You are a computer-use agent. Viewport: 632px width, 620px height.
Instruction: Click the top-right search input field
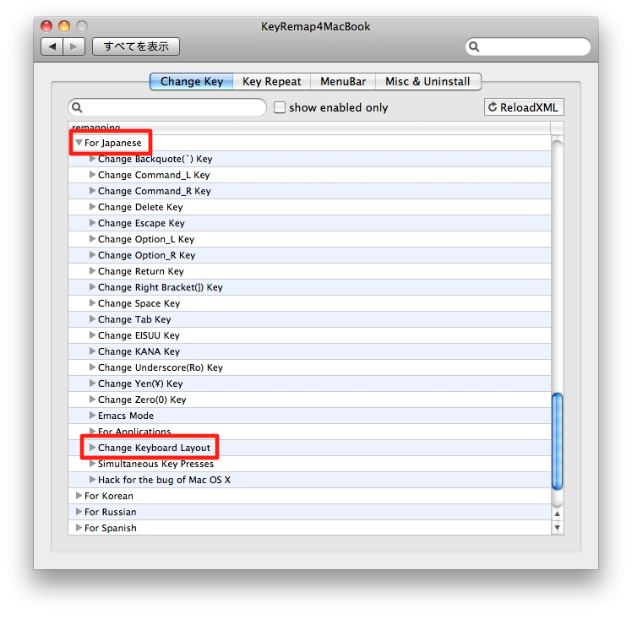point(534,47)
